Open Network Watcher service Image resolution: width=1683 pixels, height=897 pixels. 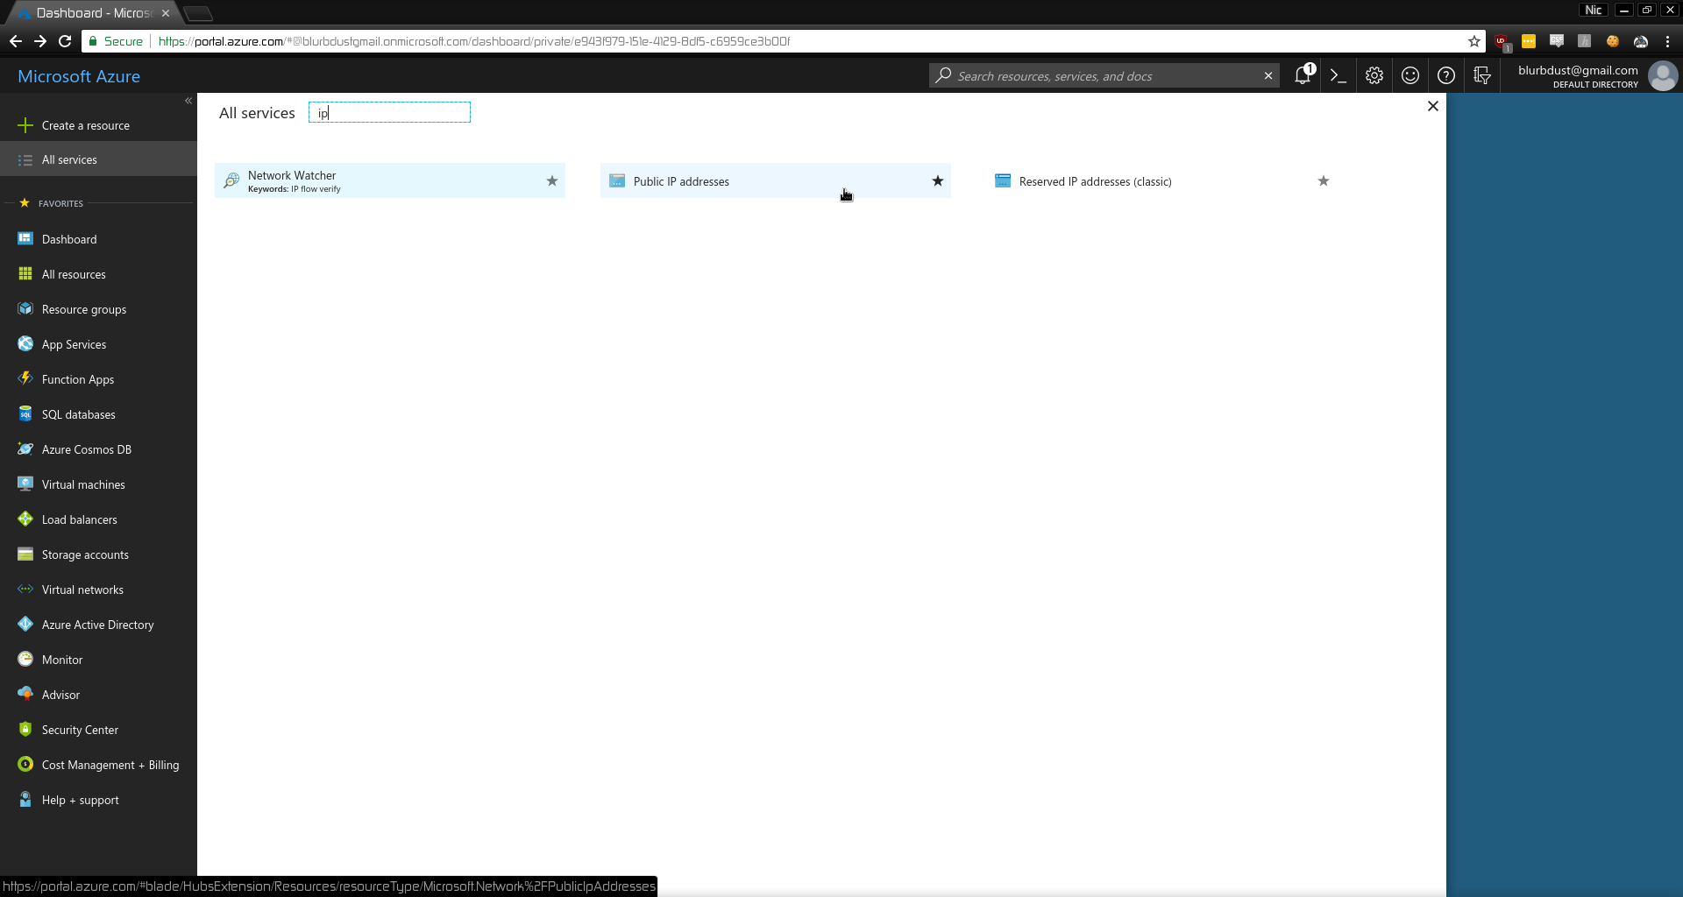pyautogui.click(x=389, y=181)
